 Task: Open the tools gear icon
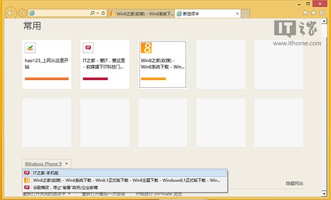coord(322,13)
